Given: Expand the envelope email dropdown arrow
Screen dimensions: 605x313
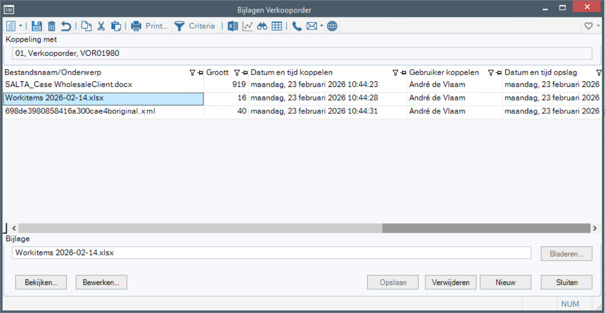Looking at the screenshot, I should coord(321,26).
